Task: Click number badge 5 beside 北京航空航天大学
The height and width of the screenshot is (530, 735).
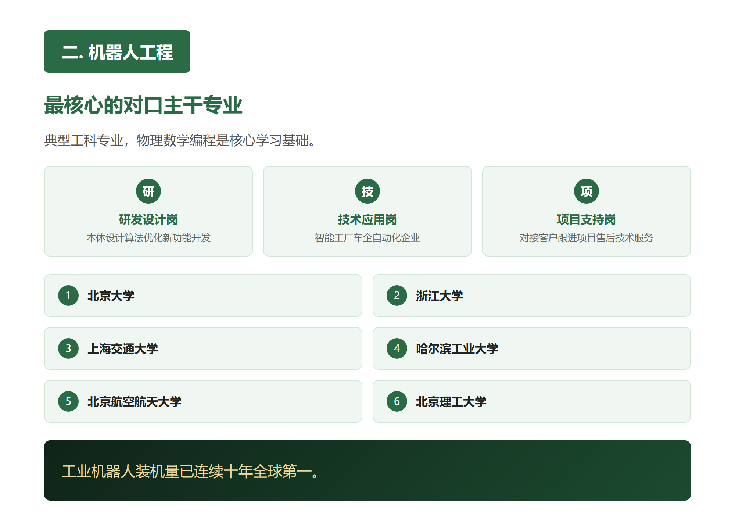Action: pos(68,401)
